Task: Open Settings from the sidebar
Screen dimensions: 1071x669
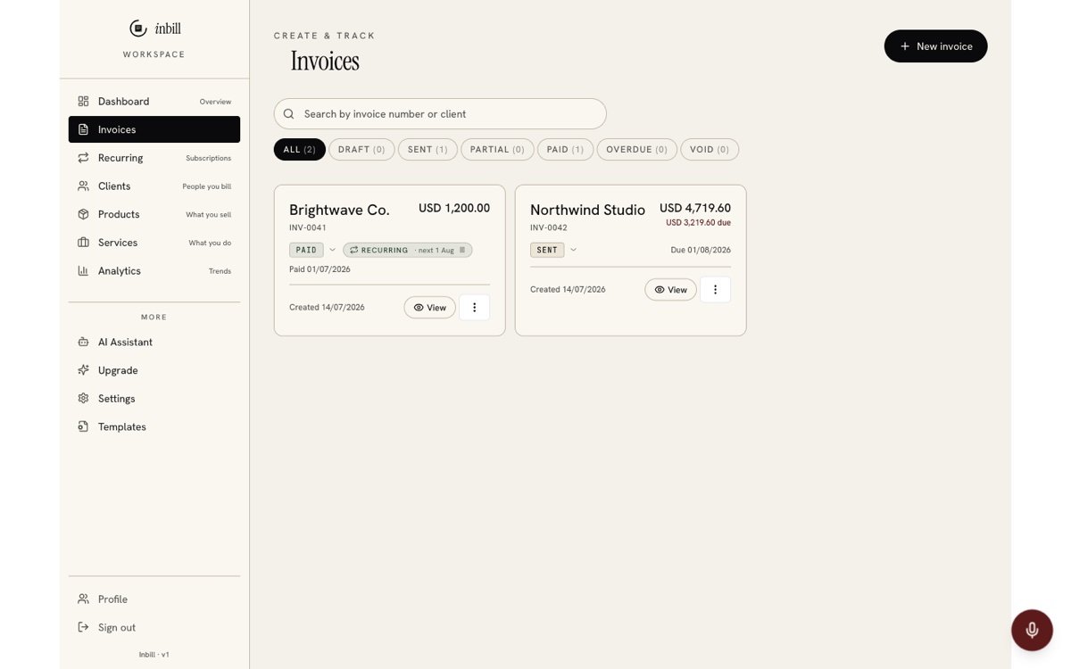Action: 154,399
